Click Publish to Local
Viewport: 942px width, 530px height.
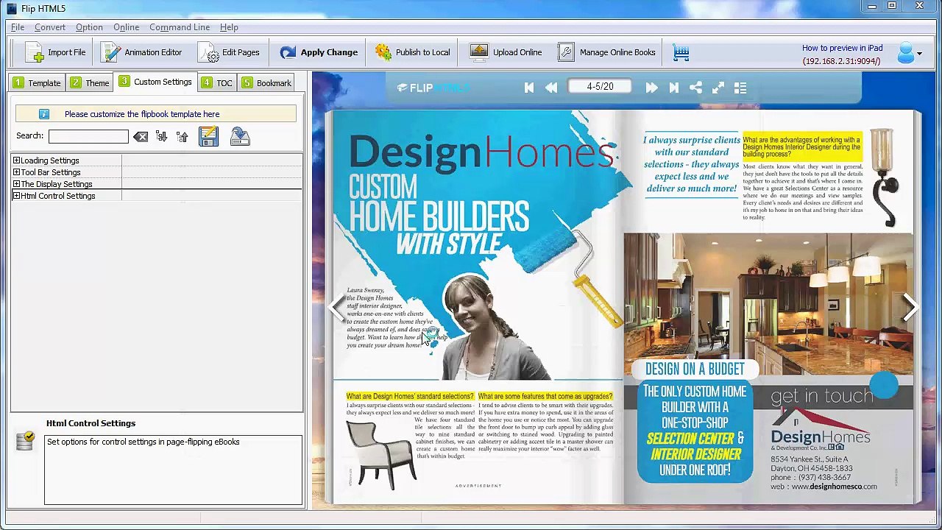[x=412, y=52]
